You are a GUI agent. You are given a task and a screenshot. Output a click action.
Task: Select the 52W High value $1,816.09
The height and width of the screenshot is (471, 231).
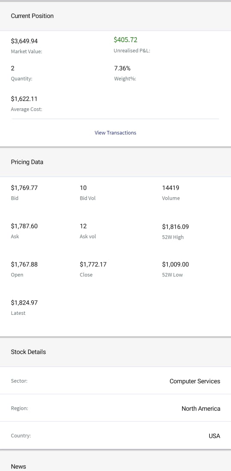click(175, 227)
